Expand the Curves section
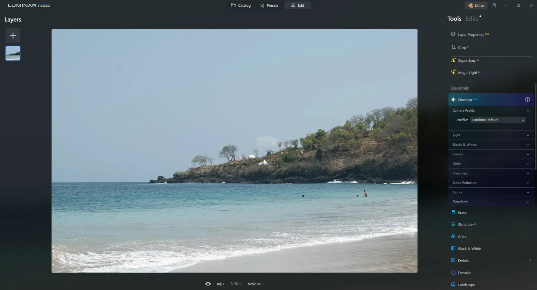 click(x=491, y=154)
